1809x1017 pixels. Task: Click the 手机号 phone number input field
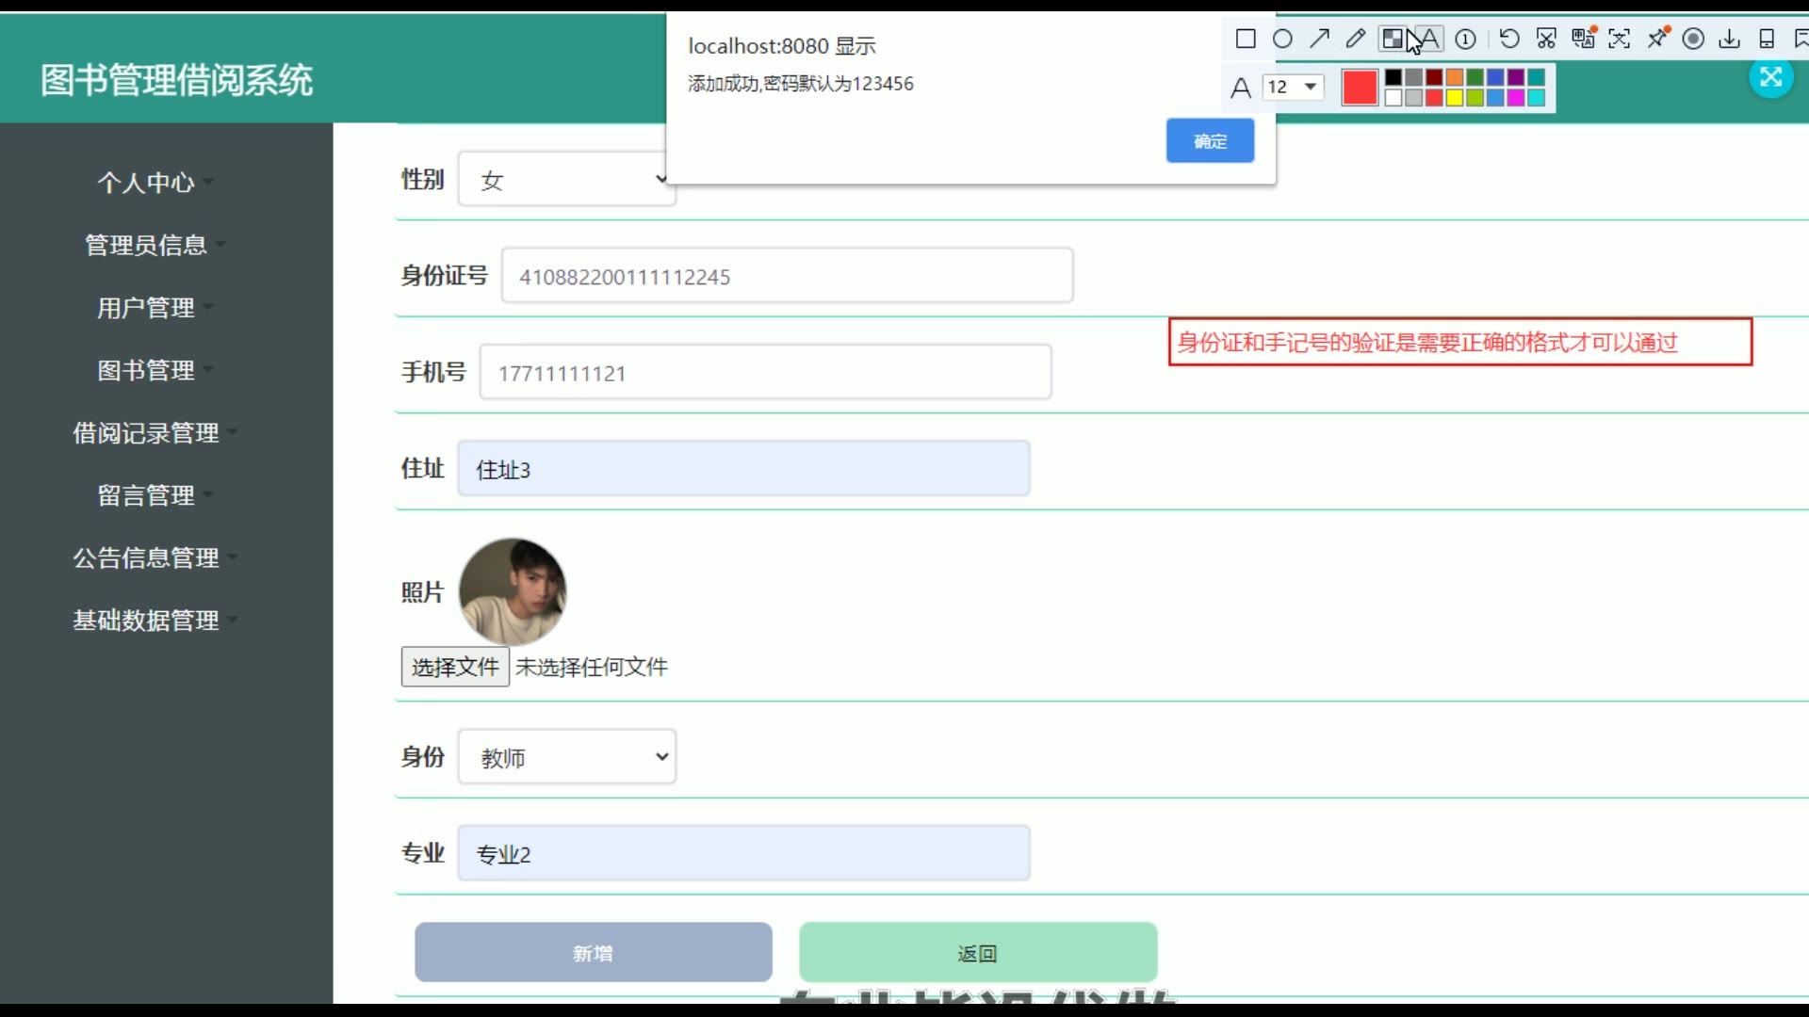point(766,372)
